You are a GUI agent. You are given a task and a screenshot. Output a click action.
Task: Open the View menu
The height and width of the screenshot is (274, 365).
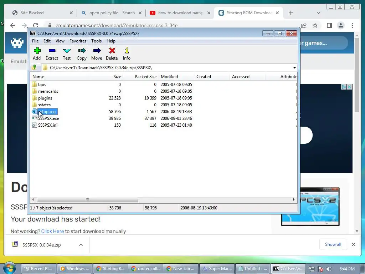[x=60, y=41]
